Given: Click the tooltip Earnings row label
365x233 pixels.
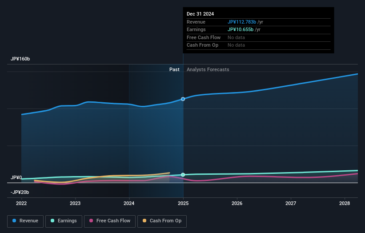Looking at the screenshot, I should [196, 29].
